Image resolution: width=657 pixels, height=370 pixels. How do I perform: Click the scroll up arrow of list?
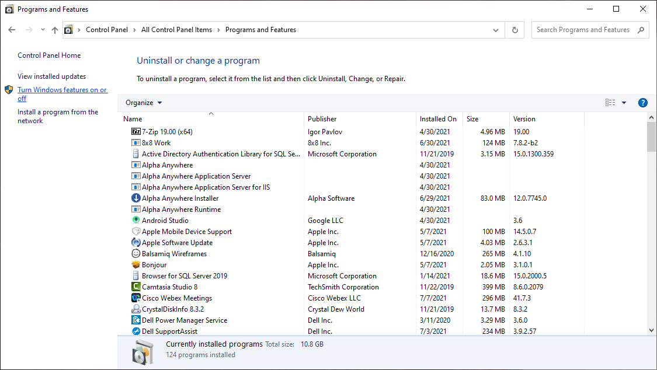[x=651, y=118]
